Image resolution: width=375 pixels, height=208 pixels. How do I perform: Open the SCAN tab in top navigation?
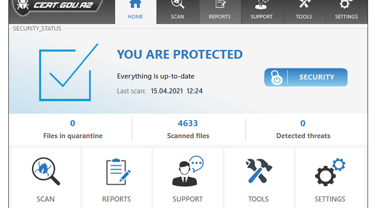click(177, 11)
